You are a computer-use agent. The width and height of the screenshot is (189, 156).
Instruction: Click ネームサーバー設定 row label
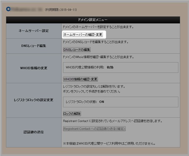(x=34, y=31)
